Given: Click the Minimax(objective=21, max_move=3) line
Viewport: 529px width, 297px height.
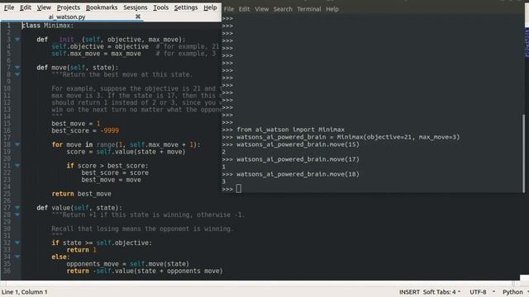Looking at the screenshot, I should pos(348,137).
